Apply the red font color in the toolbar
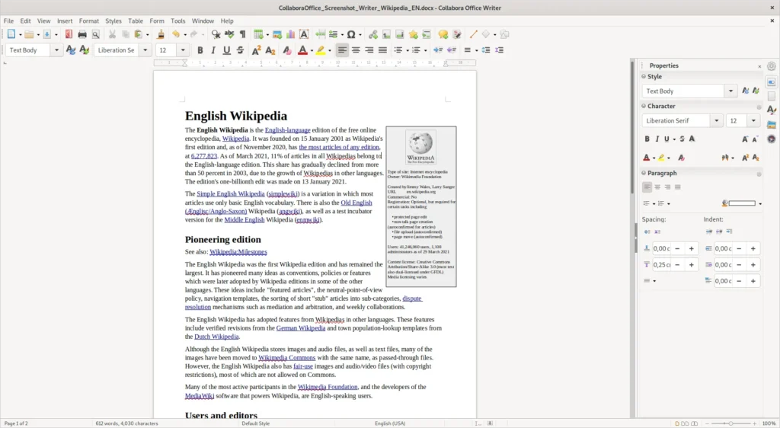780x428 pixels. tap(302, 50)
